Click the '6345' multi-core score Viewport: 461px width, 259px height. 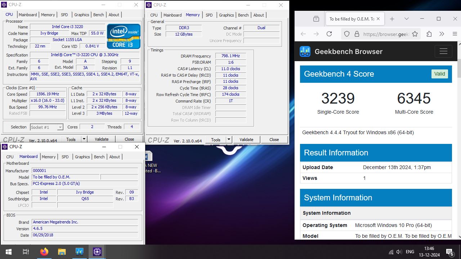[414, 98]
